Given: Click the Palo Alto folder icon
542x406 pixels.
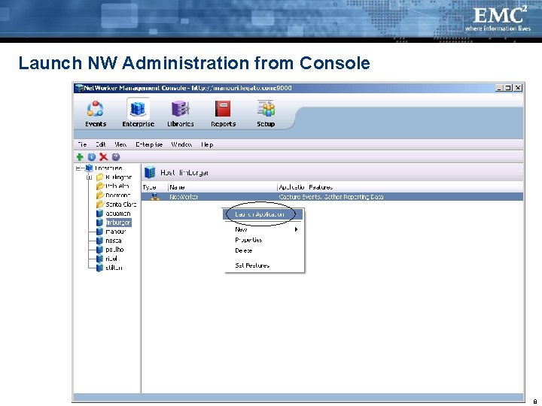Looking at the screenshot, I should (x=100, y=186).
